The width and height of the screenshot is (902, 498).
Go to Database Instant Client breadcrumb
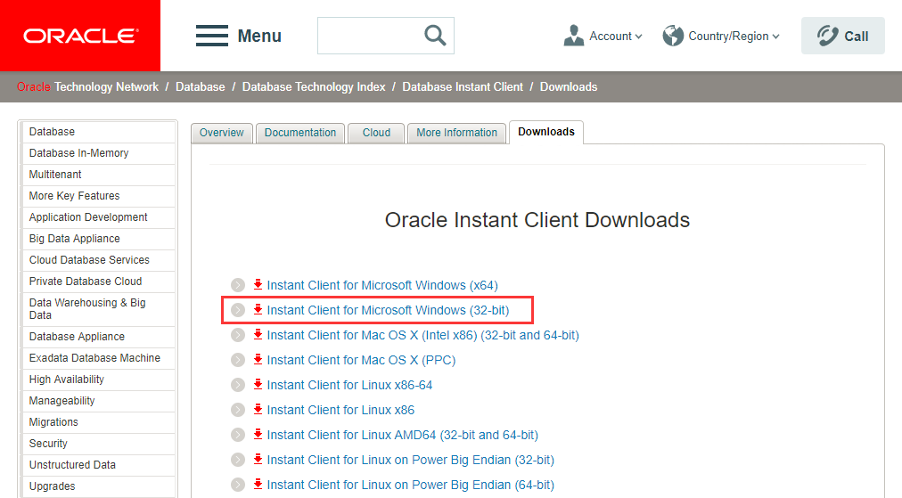[463, 86]
